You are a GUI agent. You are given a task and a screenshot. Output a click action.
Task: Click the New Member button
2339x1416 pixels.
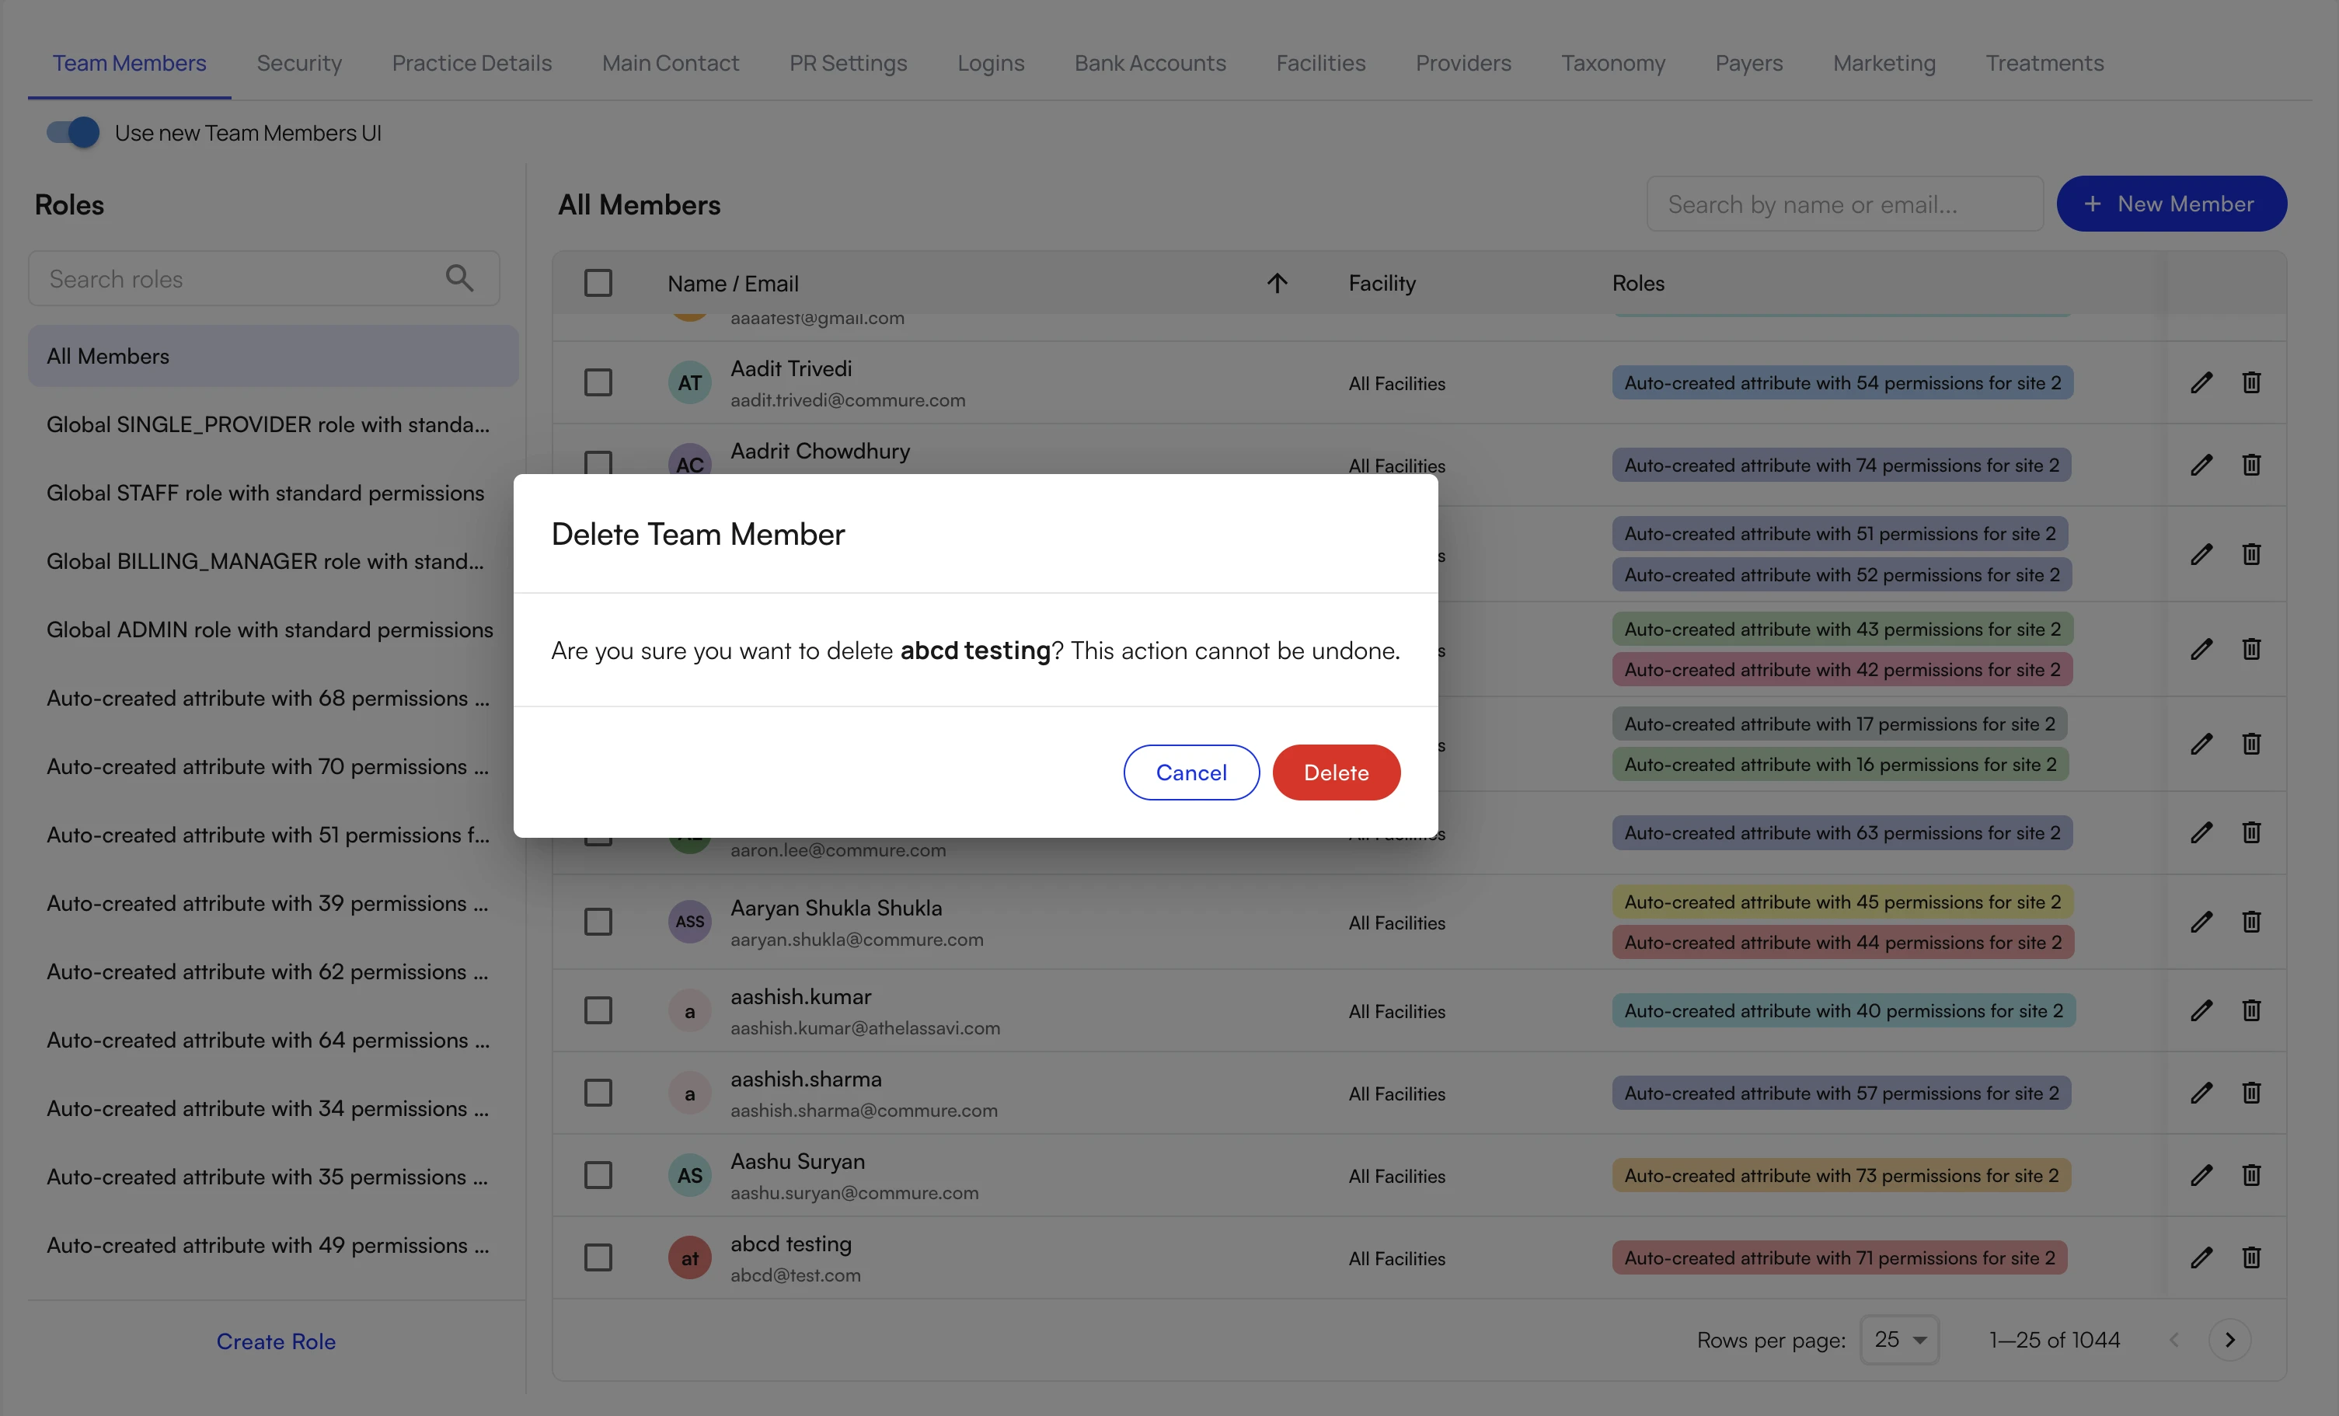[x=2171, y=204]
